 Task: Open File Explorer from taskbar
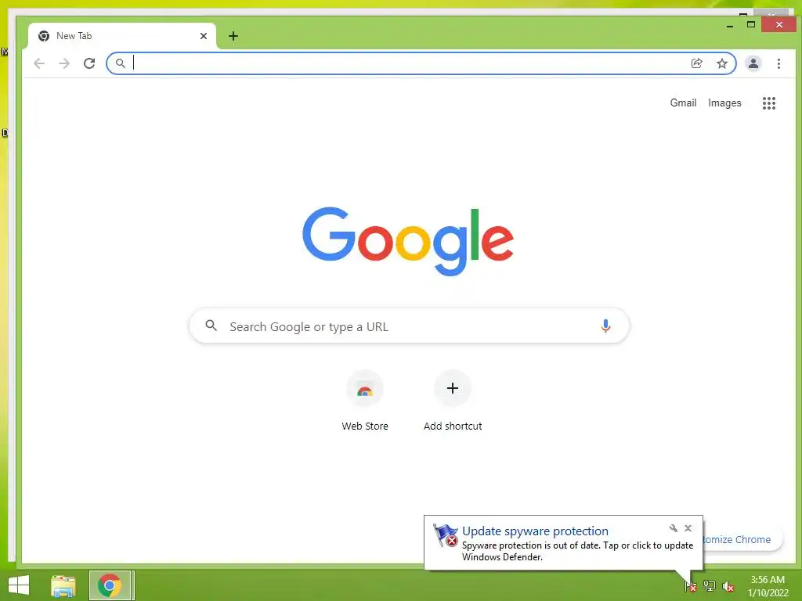[x=63, y=585]
